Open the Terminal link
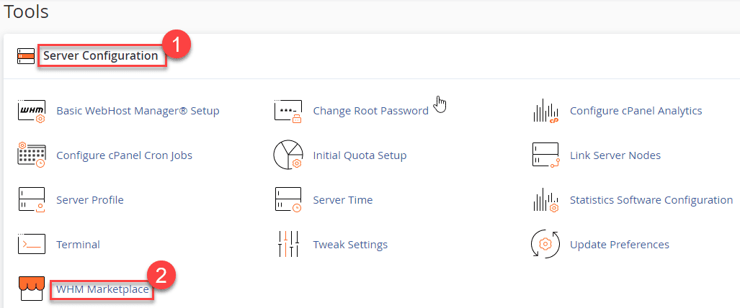This screenshot has width=740, height=308. [x=78, y=245]
